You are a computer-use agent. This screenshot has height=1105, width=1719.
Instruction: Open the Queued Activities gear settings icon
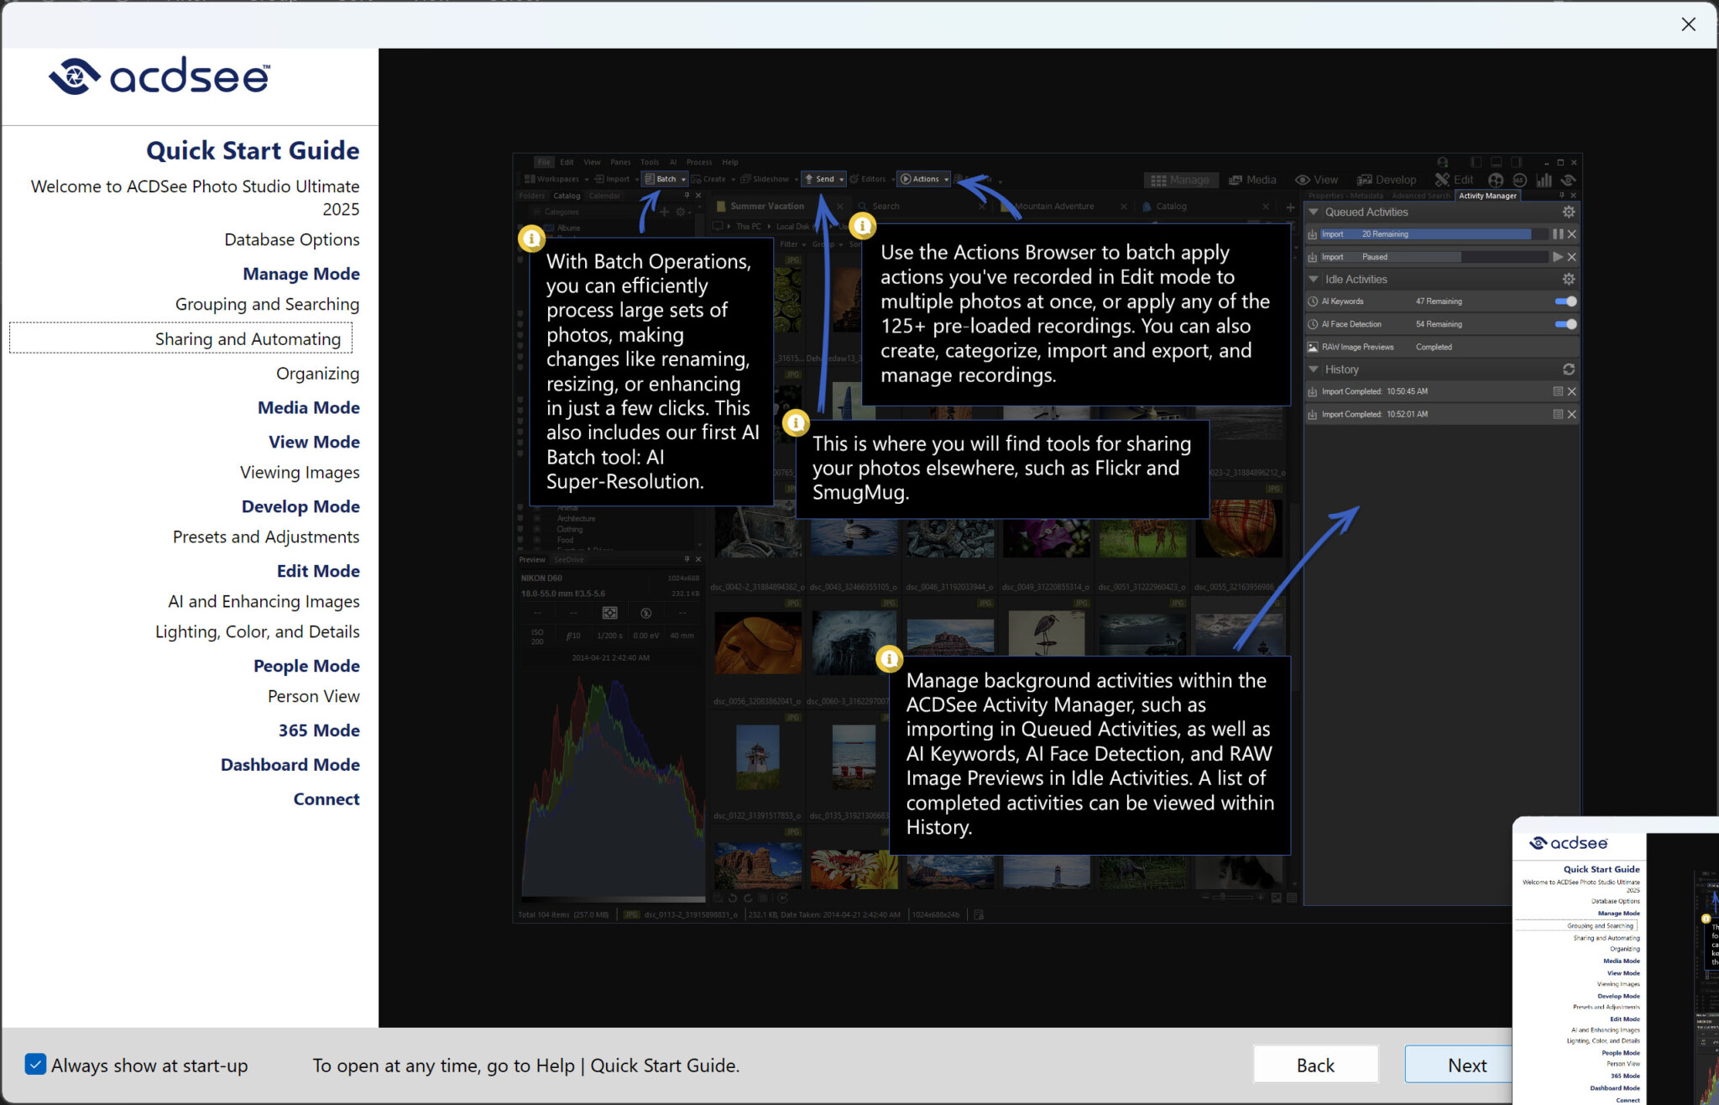(1568, 212)
